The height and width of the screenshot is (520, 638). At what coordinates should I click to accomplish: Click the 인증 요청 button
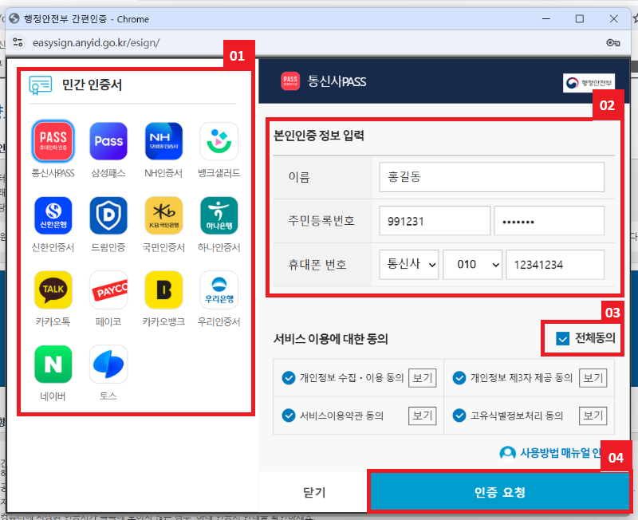click(x=500, y=492)
